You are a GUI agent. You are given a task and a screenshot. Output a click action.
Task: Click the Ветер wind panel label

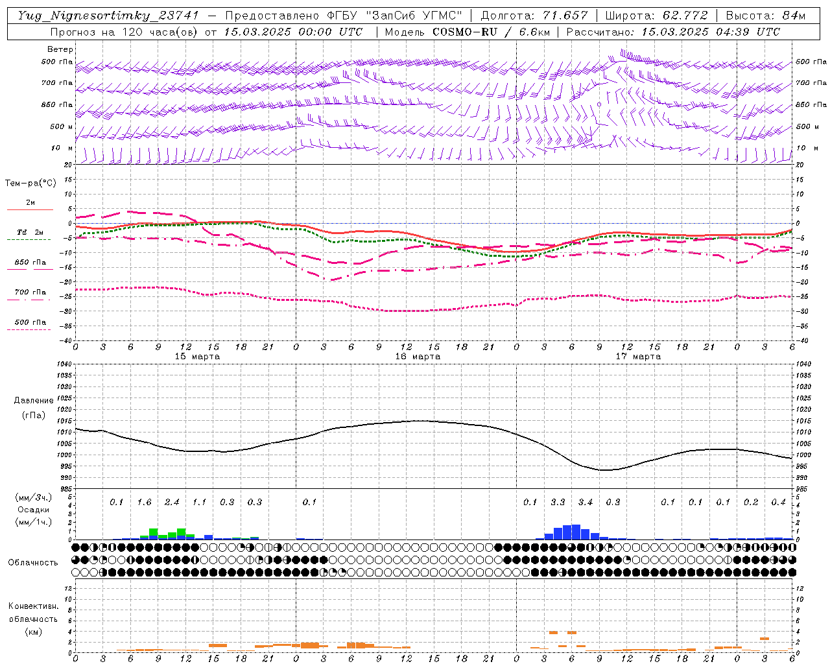[60, 49]
